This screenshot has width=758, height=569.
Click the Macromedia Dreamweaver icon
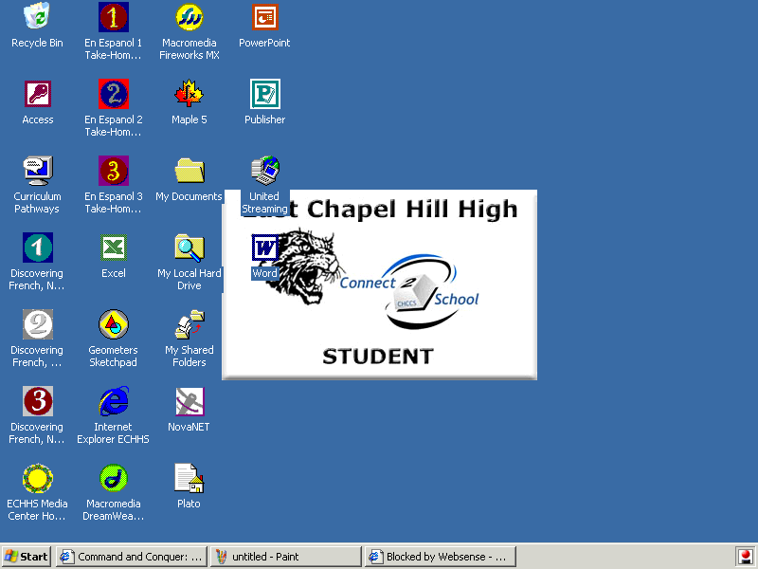[x=113, y=478]
